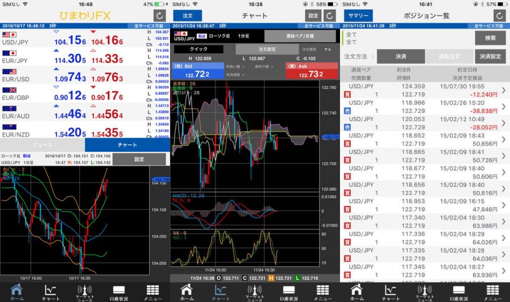Tap refresh icon on ポジション一覧 screen header
Screen dimensions: 510x302
(499, 16)
